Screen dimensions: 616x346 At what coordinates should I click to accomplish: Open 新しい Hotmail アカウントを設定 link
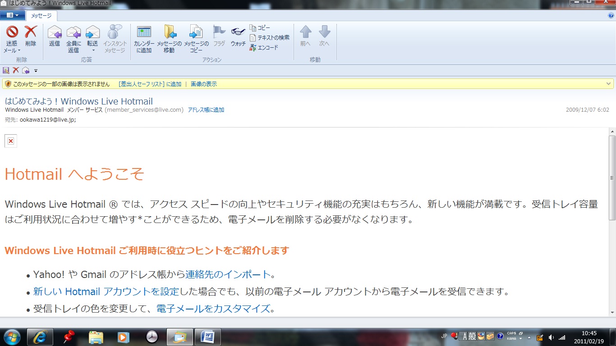click(x=106, y=291)
